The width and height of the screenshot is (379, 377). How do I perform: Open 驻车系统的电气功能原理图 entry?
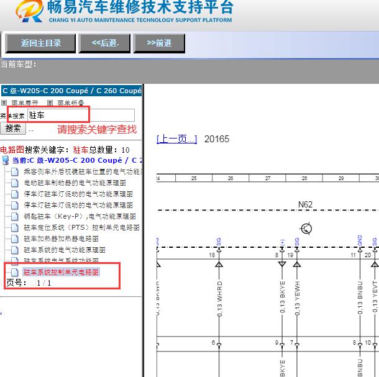point(65,250)
